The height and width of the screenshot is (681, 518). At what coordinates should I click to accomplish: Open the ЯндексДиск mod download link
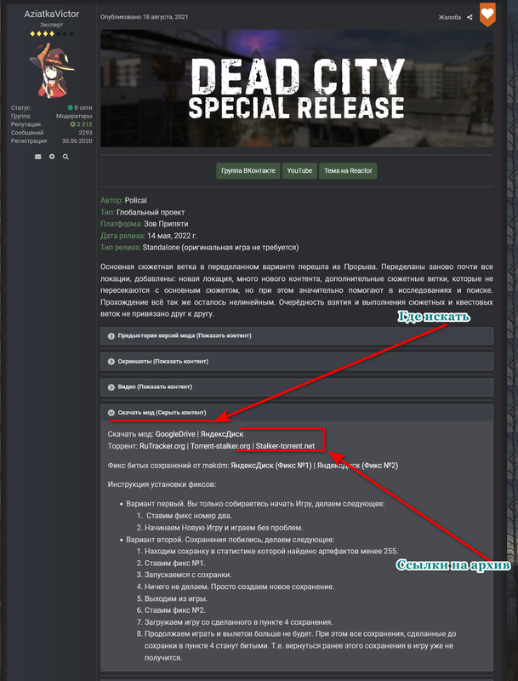tap(222, 434)
